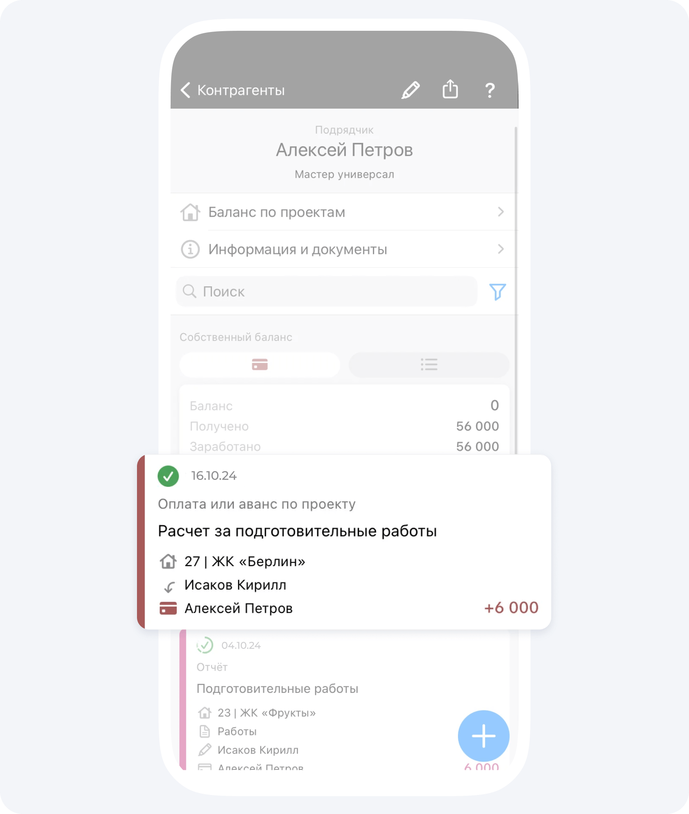Image resolution: width=689 pixels, height=814 pixels.
Task: Click the vertical scrollbar on right edge
Action: click(516, 290)
